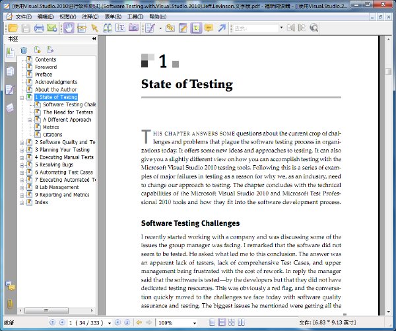396x331 pixels.
Task: Switch to single page layout
Action: click(212, 322)
